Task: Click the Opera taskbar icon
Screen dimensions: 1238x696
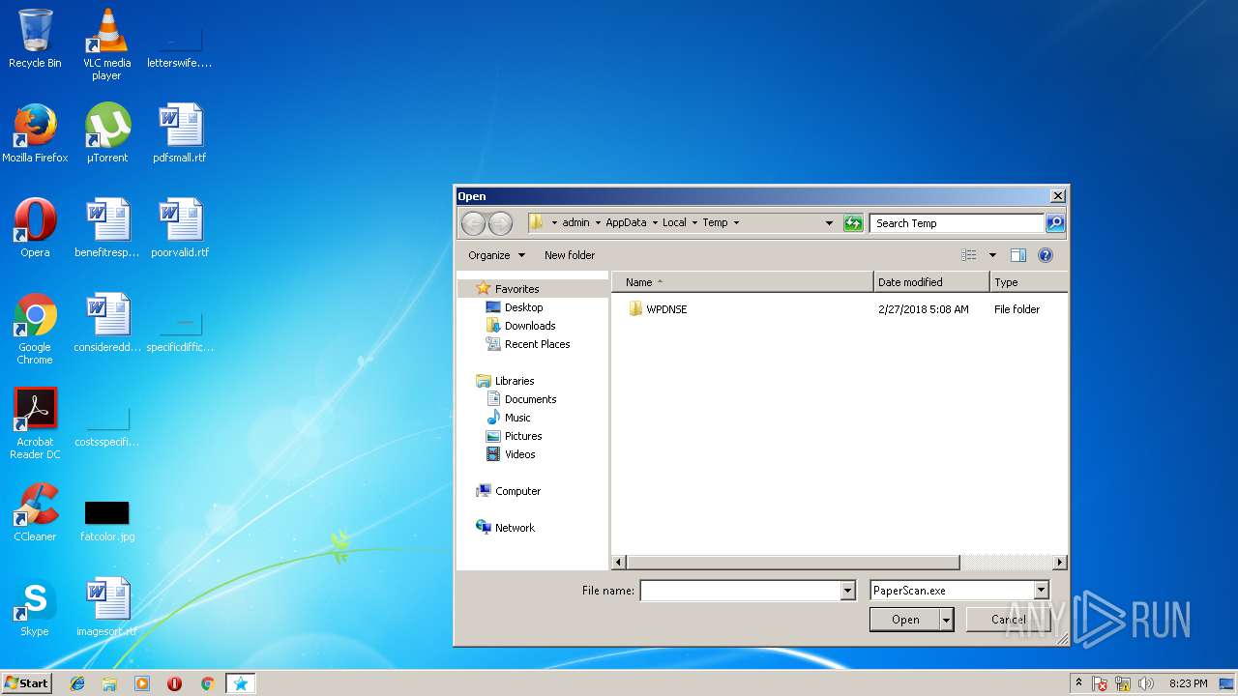Action: [174, 683]
